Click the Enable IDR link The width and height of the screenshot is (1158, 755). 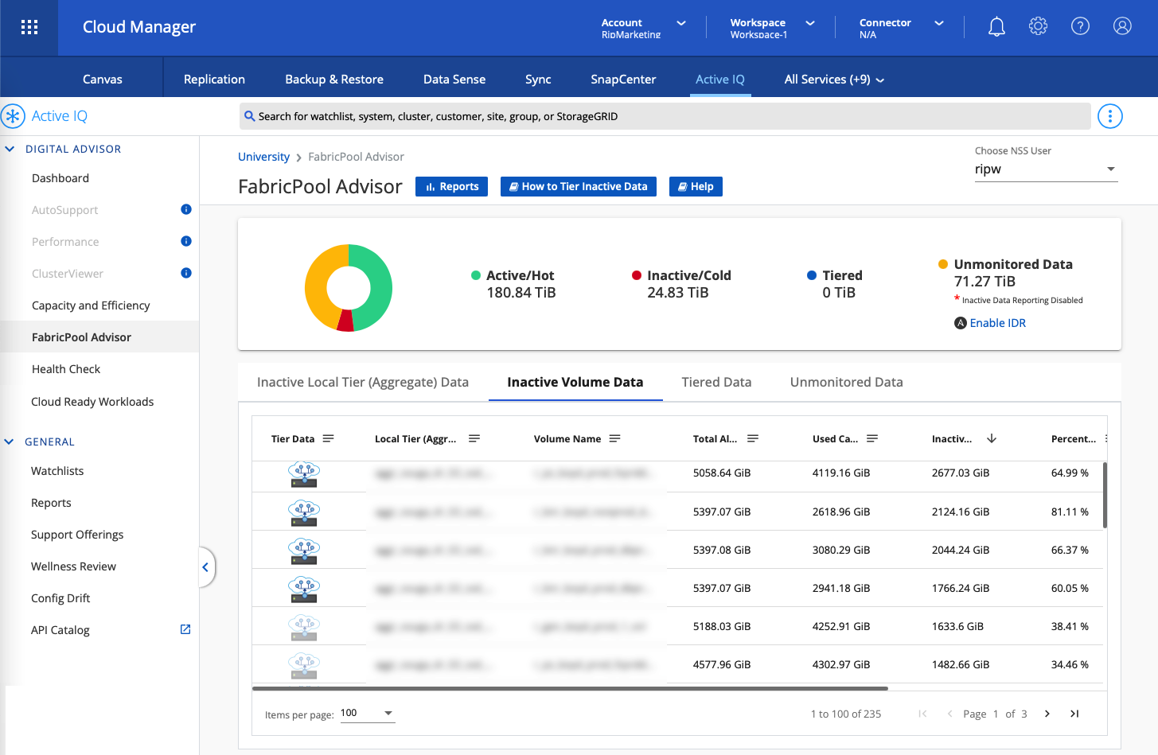click(997, 323)
